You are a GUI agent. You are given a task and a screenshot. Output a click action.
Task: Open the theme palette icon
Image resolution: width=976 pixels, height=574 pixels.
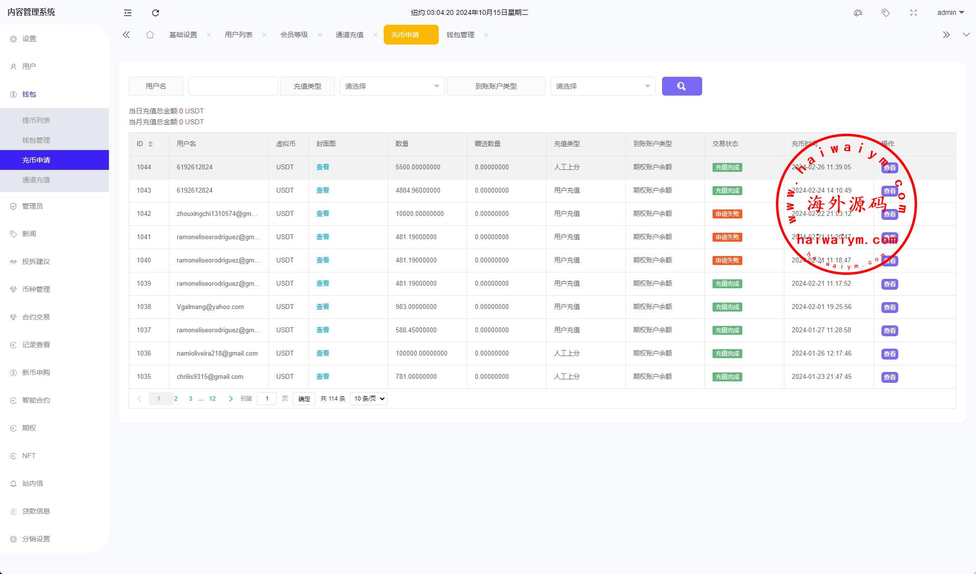[x=858, y=13]
